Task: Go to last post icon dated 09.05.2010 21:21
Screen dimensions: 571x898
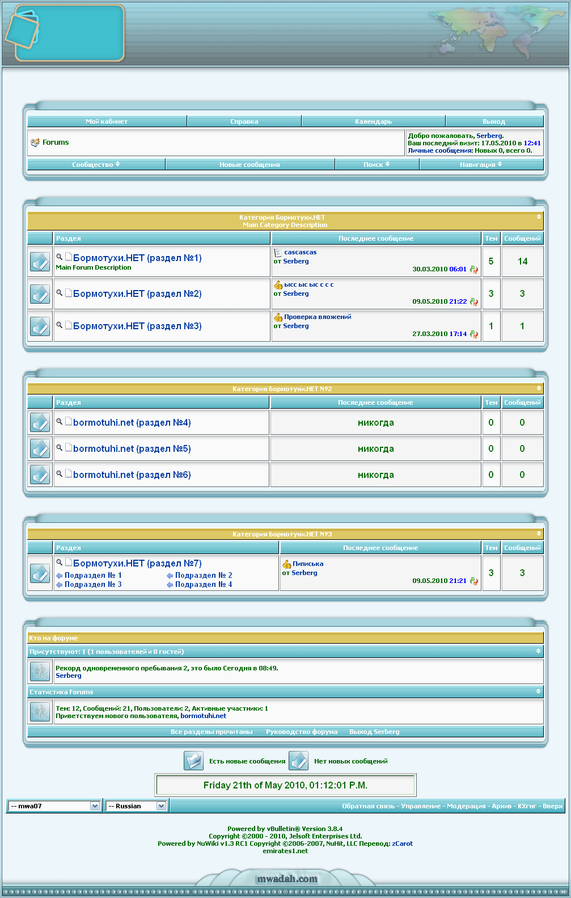Action: (474, 581)
